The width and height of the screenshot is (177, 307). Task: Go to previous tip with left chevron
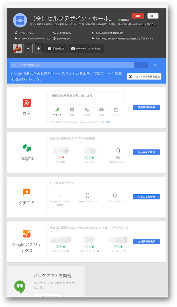(x=151, y=65)
